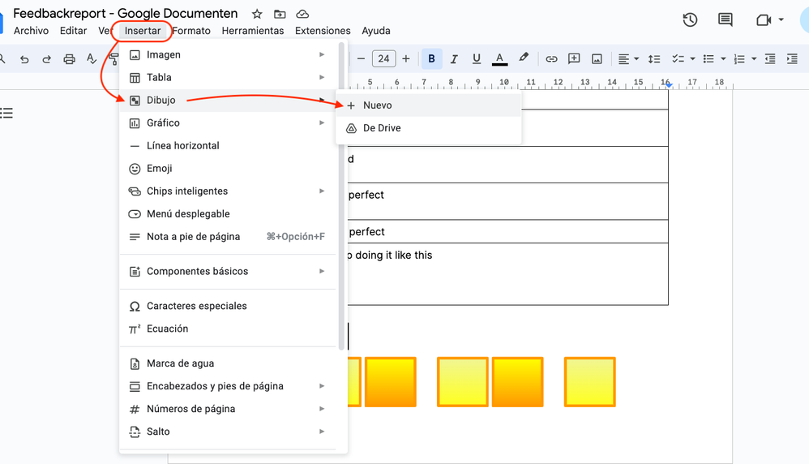Image resolution: width=809 pixels, height=464 pixels.
Task: Choose Emoji from the insert menu
Action: [228, 168]
